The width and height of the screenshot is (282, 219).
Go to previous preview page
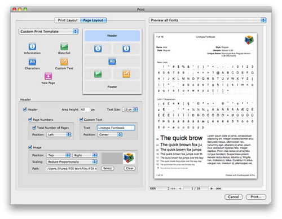coord(180,189)
